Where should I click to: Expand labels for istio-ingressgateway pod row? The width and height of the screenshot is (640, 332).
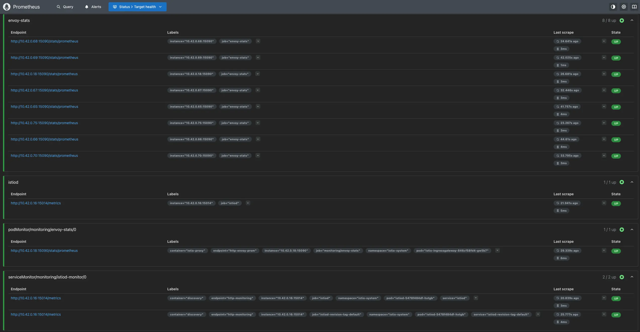tap(497, 251)
